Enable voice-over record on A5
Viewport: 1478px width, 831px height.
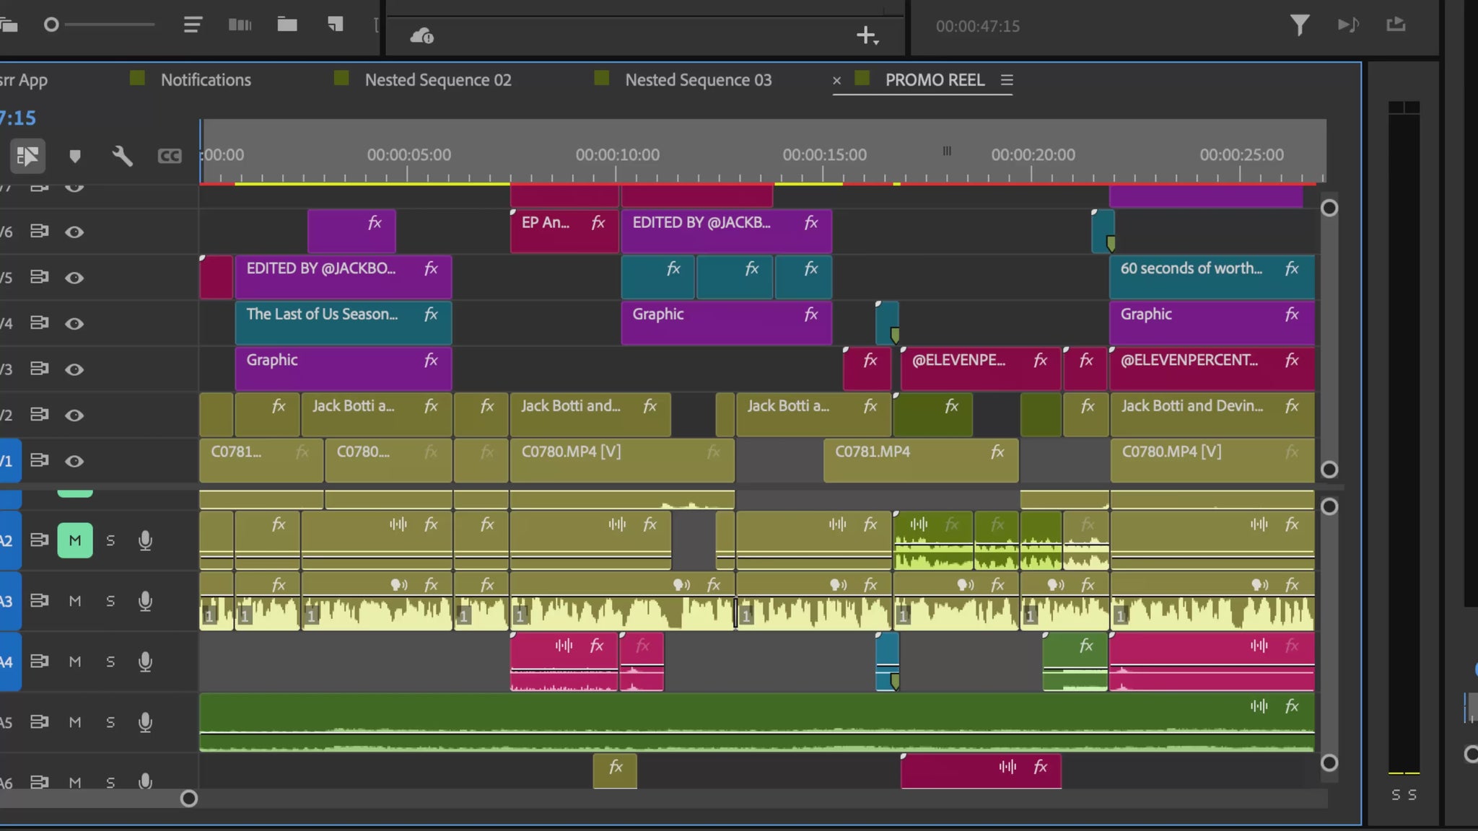(x=145, y=722)
